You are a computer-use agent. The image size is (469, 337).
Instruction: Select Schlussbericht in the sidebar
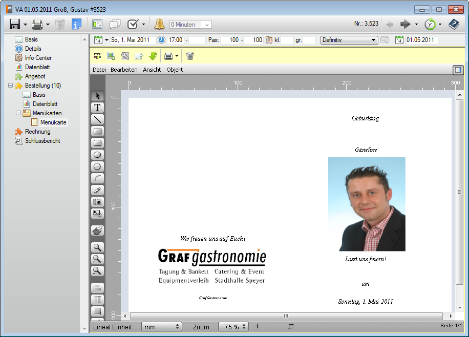point(42,141)
